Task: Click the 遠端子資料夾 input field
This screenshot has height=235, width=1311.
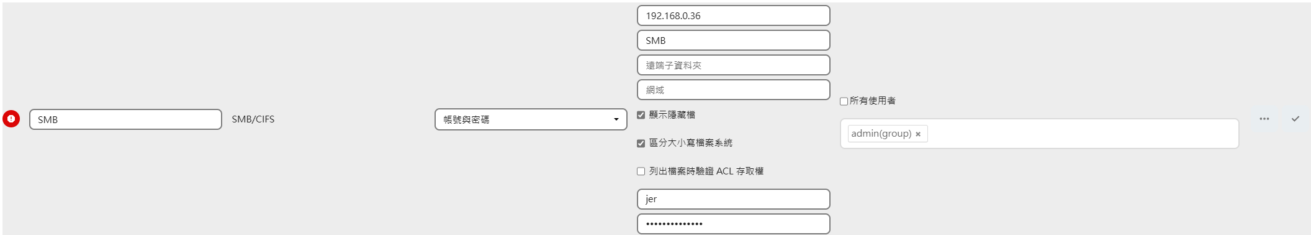Action: [734, 65]
